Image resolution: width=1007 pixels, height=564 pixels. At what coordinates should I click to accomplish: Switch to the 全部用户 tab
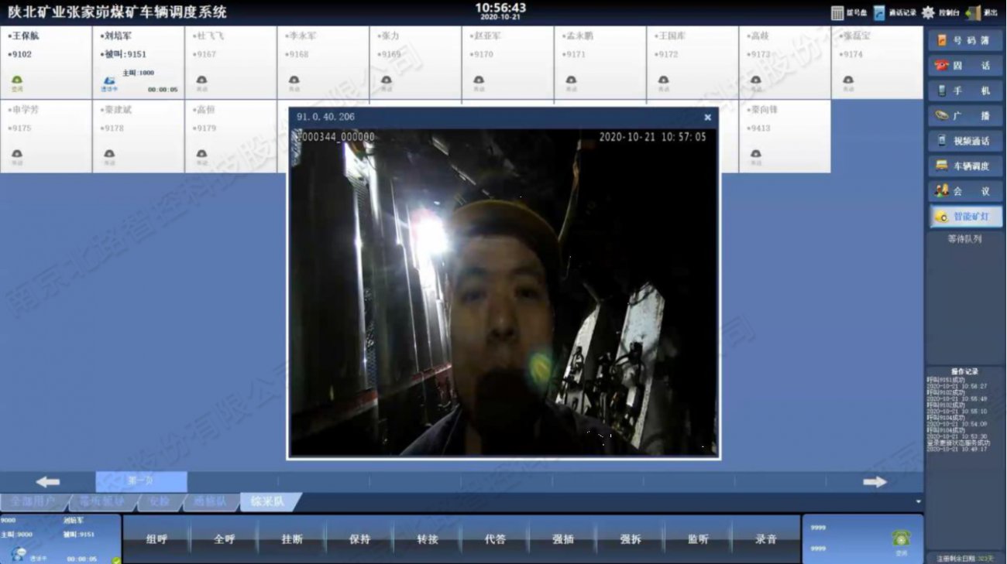tap(33, 502)
